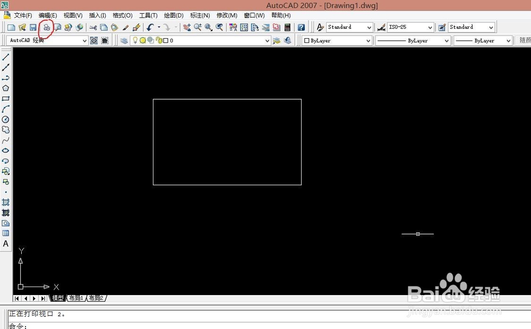Open the Sheet Set Manager icon
The image size is (531, 329).
coord(265,28)
